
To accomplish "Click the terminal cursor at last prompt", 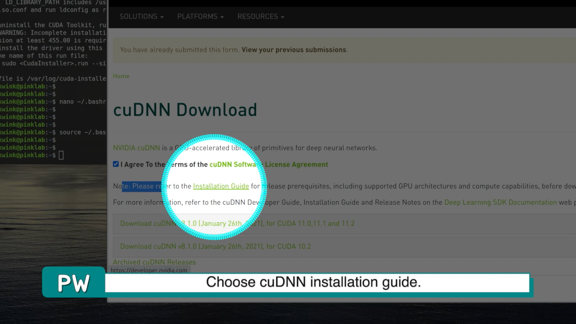I will click(x=61, y=155).
